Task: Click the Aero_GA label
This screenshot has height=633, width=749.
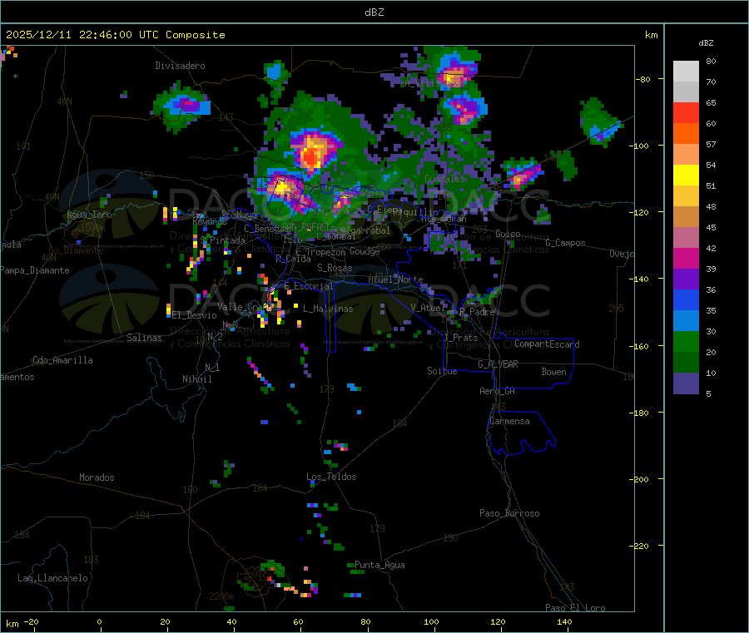Action: pos(498,391)
